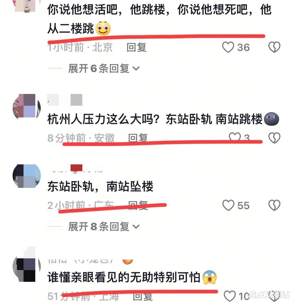294x304 pixels.
Task: Dislike the Guangdong comment via broken heart
Action: [274, 205]
